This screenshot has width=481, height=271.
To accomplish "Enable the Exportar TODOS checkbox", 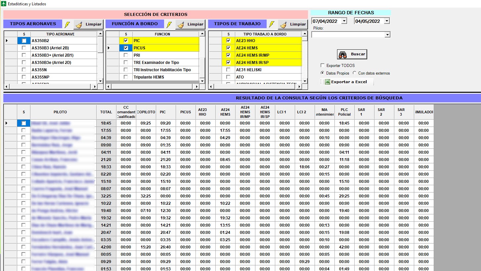I will click(x=323, y=66).
